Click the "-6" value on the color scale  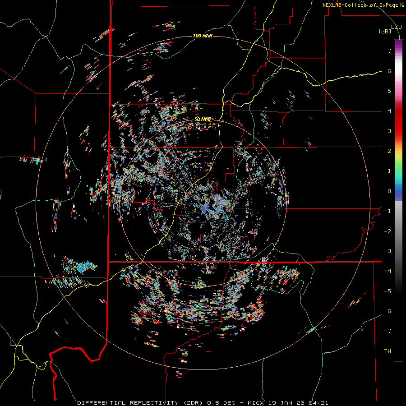pyautogui.click(x=388, y=311)
